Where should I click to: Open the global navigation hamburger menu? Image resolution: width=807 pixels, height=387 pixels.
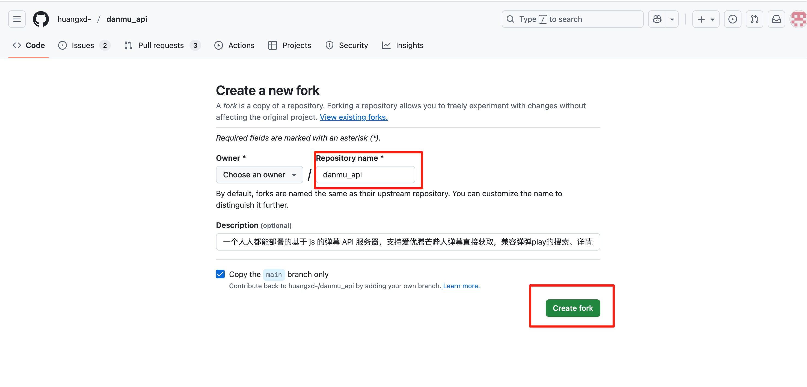[17, 19]
